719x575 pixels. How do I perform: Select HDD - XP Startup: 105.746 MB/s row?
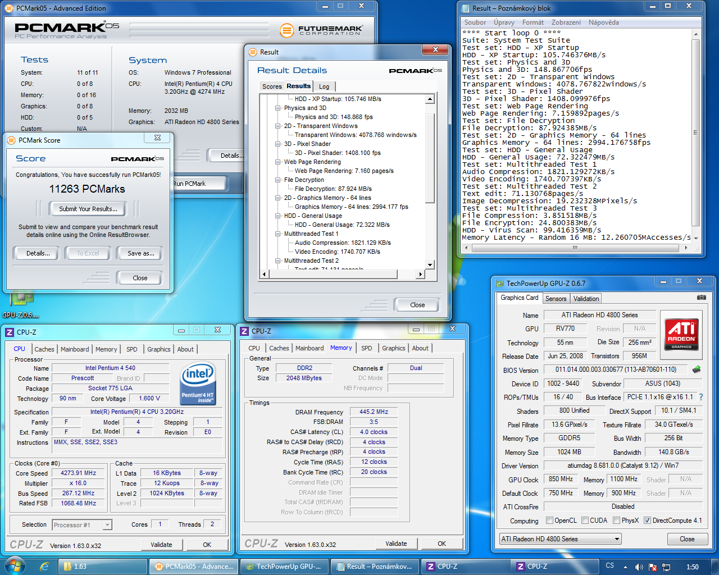(x=338, y=99)
